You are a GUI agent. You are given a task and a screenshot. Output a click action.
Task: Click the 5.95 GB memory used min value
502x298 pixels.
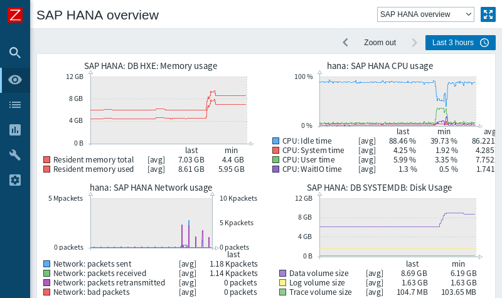coord(231,169)
